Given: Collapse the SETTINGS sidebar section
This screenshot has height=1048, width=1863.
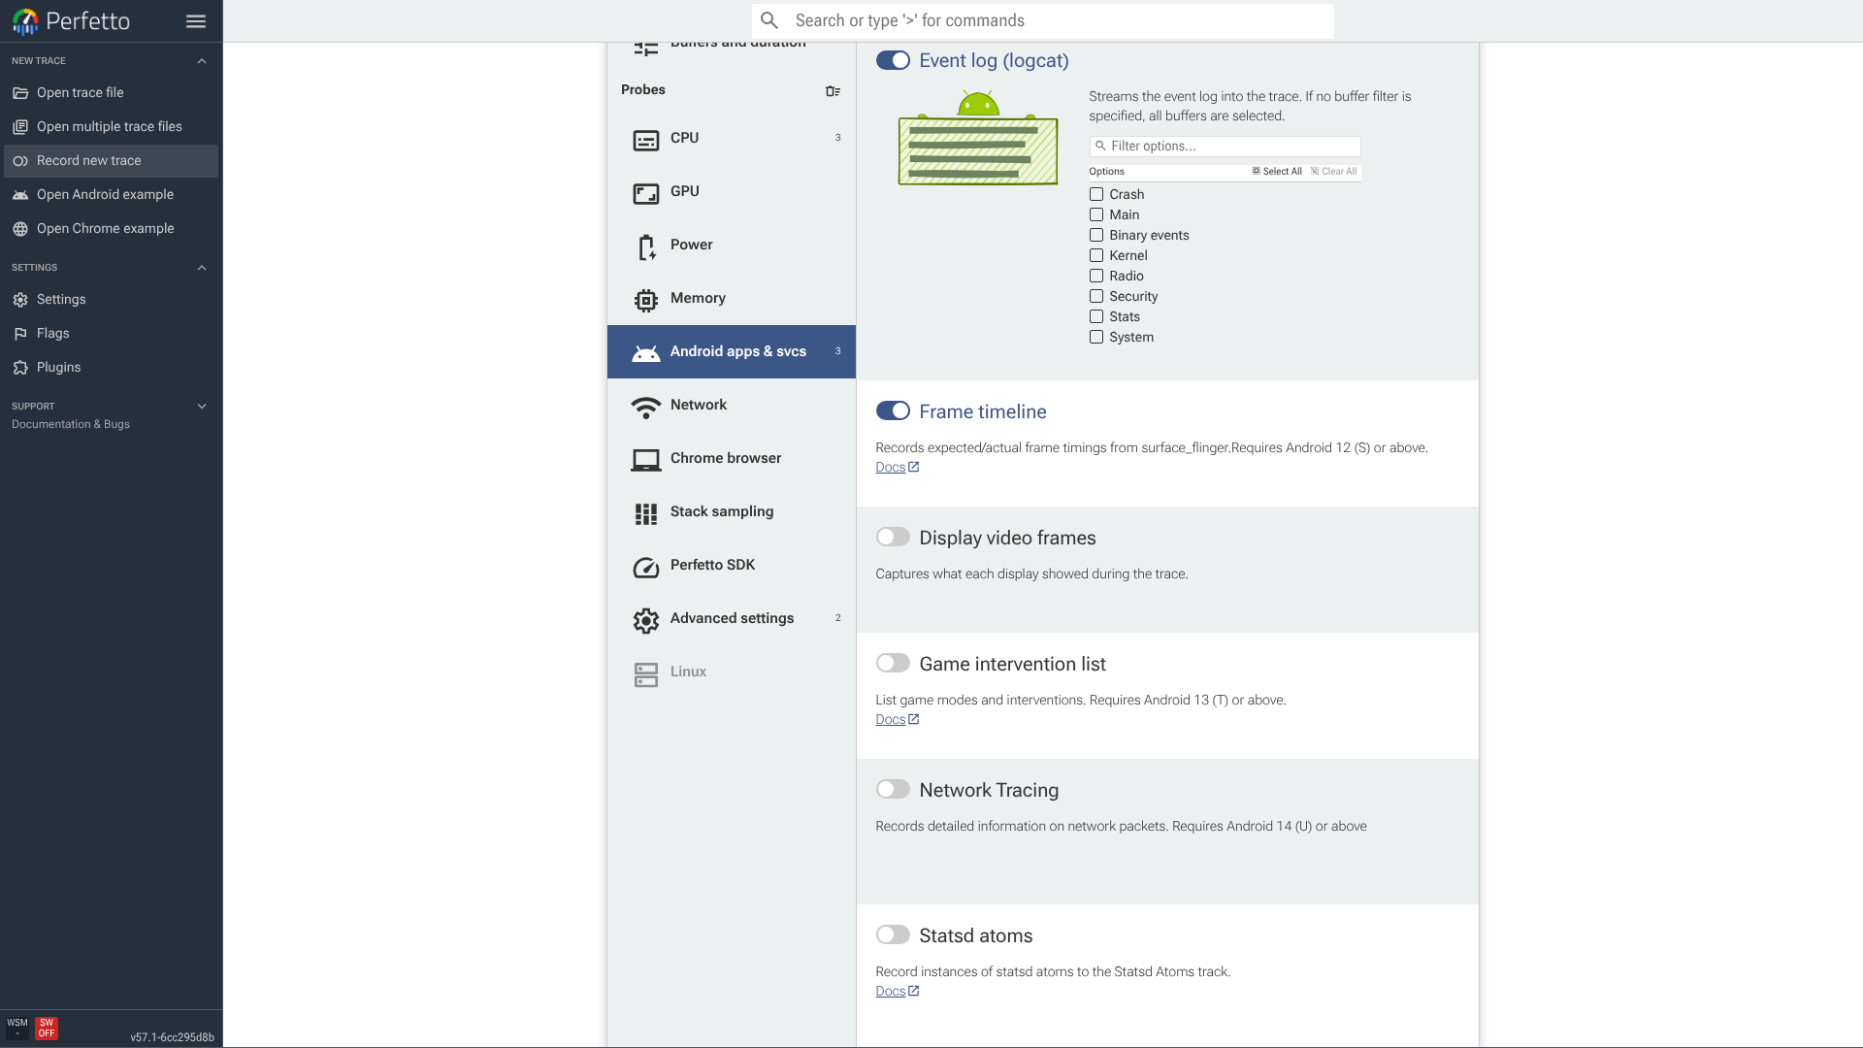Looking at the screenshot, I should click(202, 268).
